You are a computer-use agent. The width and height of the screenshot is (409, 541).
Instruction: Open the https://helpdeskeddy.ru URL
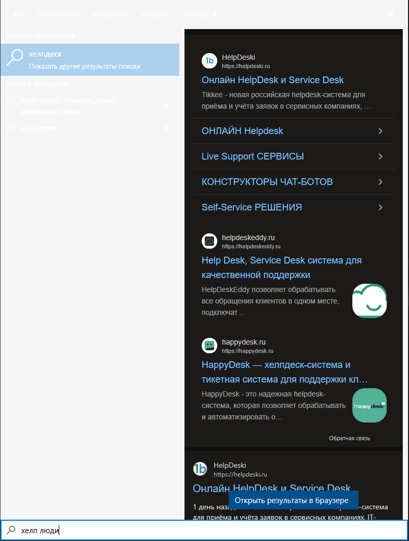(251, 247)
